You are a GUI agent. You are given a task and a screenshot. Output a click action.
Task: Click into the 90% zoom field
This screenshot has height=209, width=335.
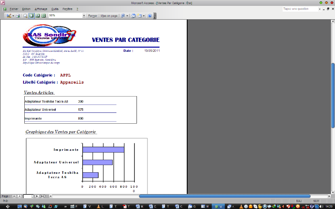pos(65,15)
